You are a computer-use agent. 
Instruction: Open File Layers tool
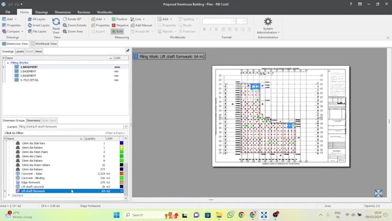pyautogui.click(x=37, y=32)
